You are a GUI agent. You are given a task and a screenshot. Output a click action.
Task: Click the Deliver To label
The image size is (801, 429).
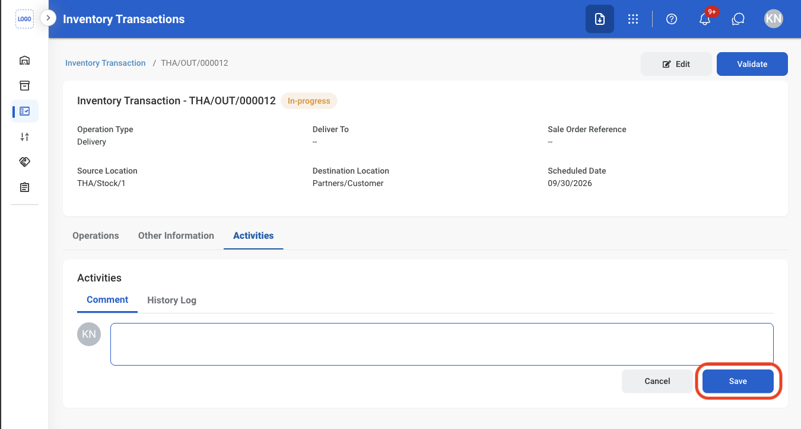(330, 129)
